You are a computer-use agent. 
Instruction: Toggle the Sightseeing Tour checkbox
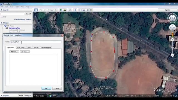(x=5, y=28)
